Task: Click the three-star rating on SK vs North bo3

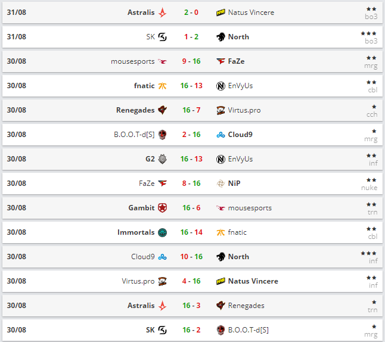Action: point(368,33)
